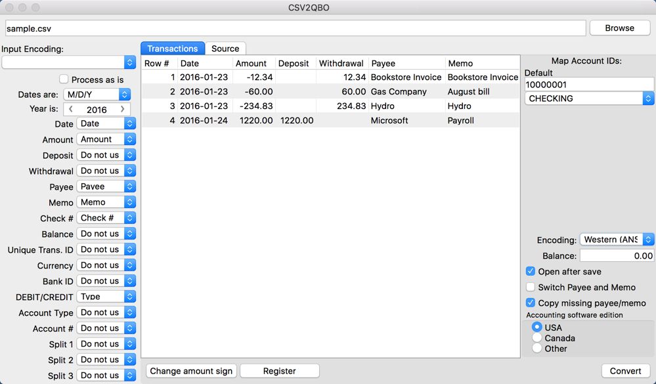Select the Gas Company payee cell
This screenshot has width=656, height=384.
406,92
